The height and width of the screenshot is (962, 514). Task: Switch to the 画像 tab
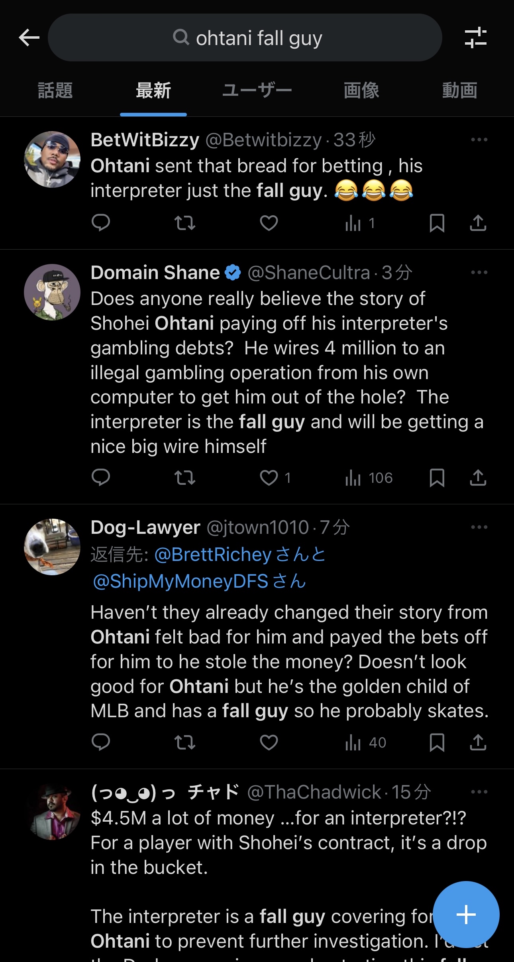pos(361,90)
